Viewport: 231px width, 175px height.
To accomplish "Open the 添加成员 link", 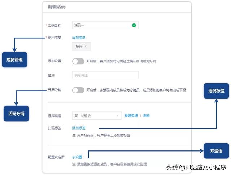I will [79, 38].
